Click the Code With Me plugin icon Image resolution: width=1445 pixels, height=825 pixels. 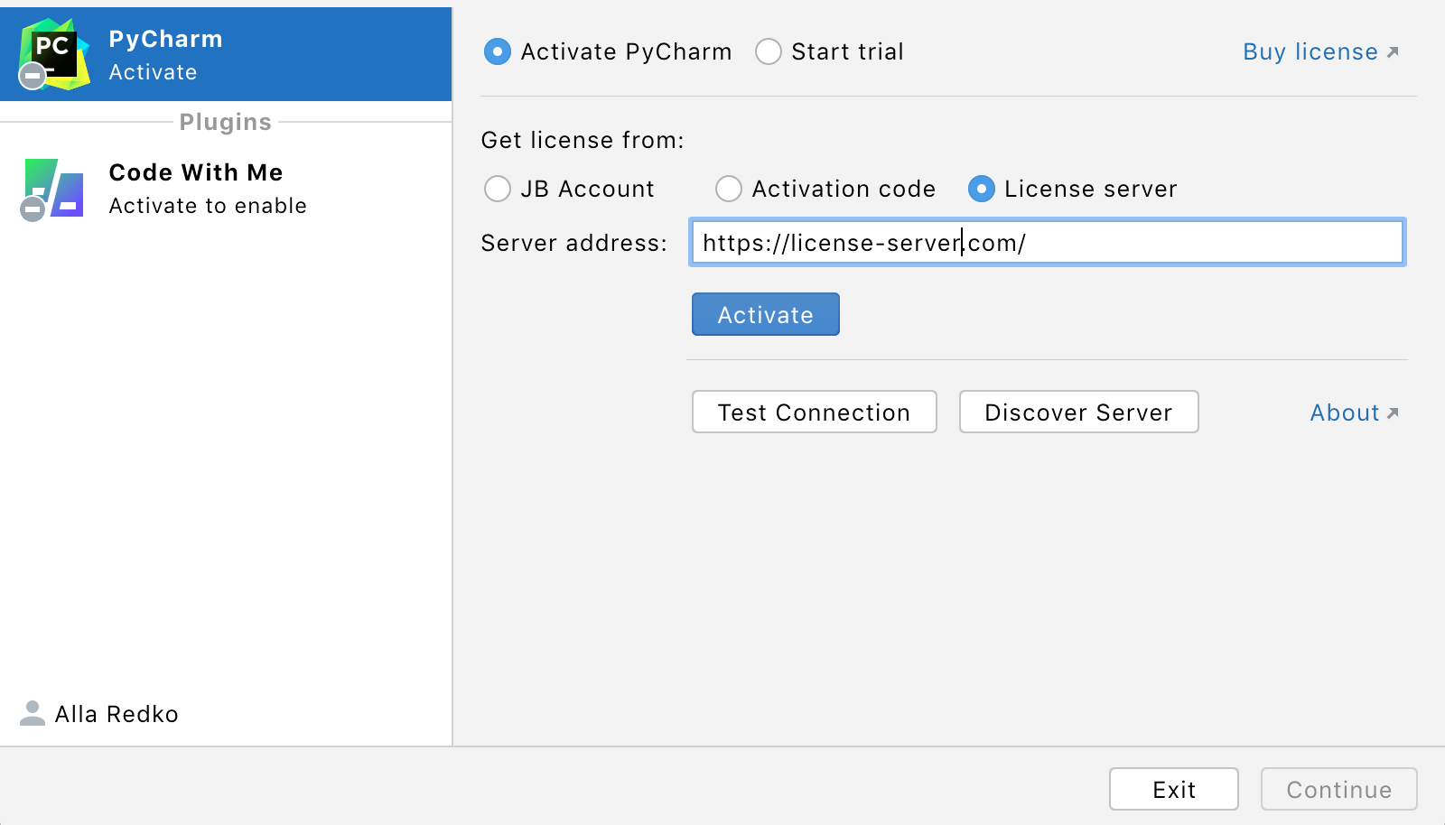[x=51, y=188]
